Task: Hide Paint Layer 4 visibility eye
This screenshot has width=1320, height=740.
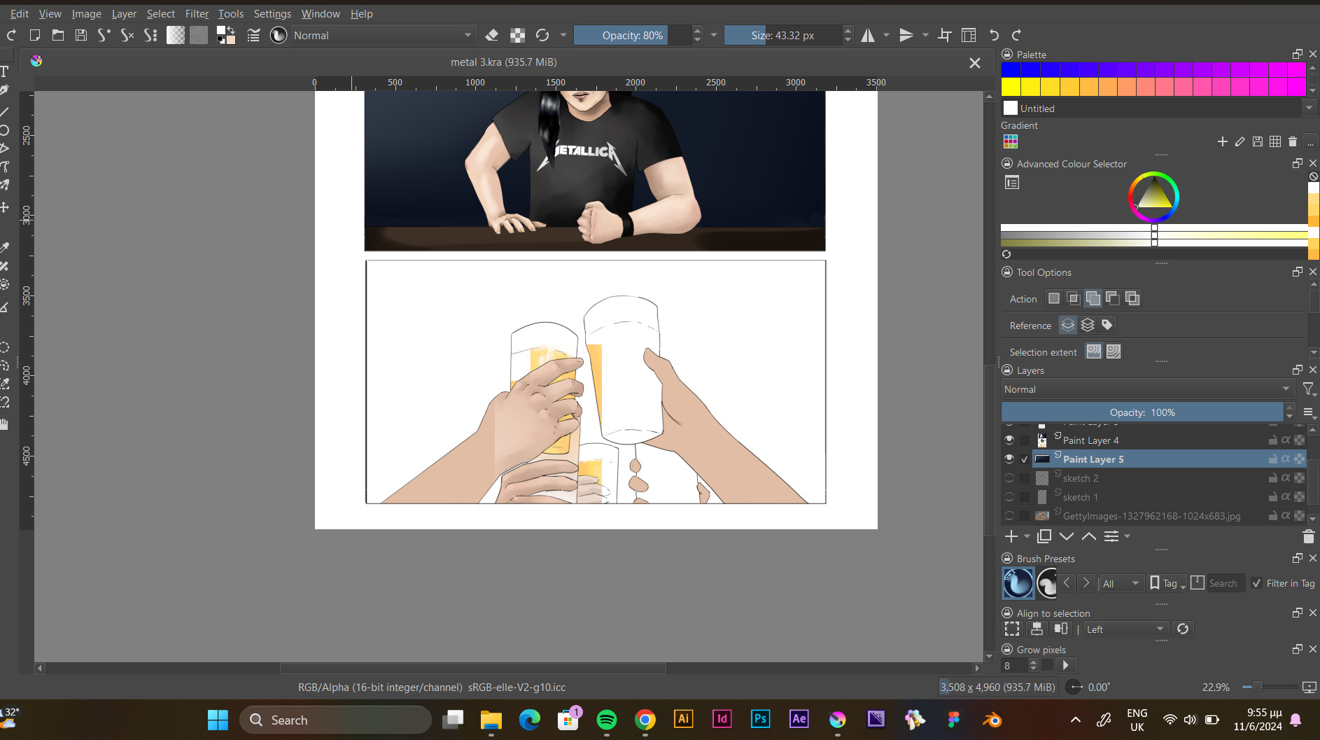Action: [x=1009, y=440]
